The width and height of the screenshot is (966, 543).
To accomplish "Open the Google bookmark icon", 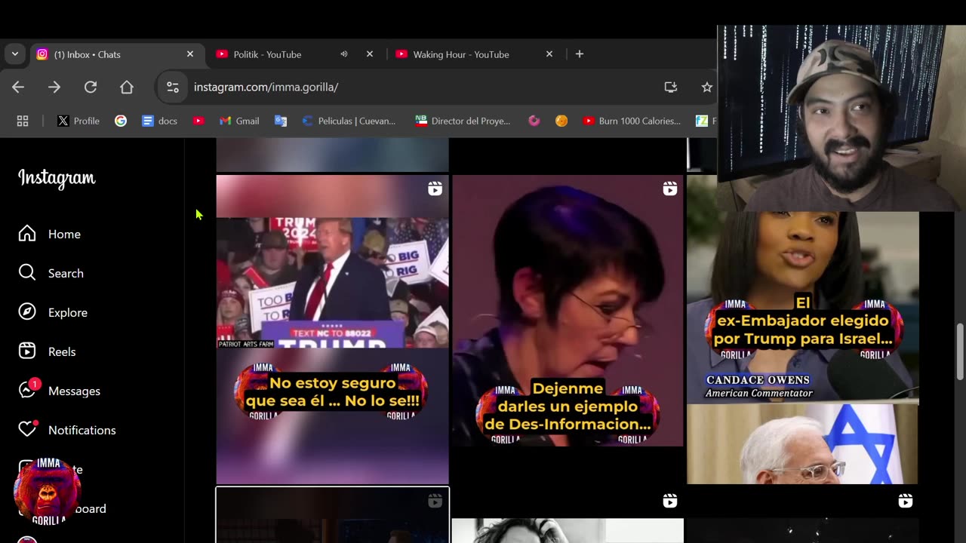I will click(121, 121).
